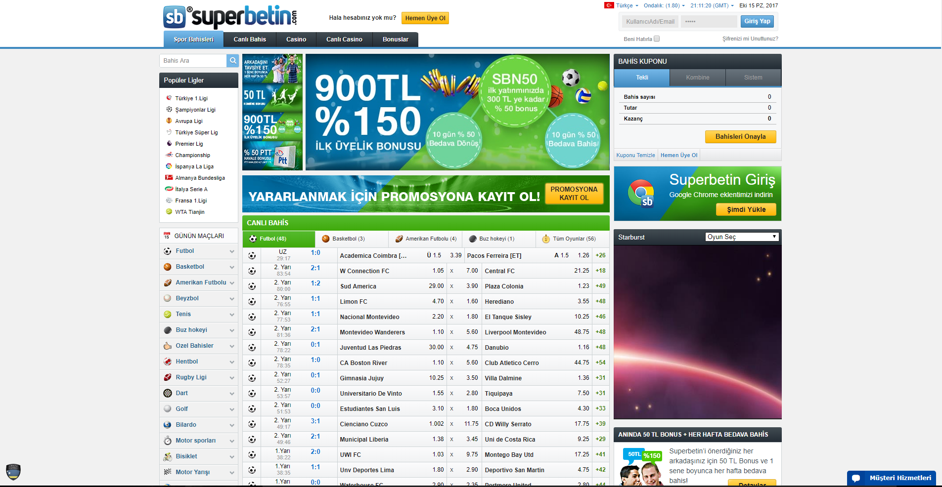Switch to the Canlı Casino menu
The width and height of the screenshot is (942, 487).
coord(344,40)
